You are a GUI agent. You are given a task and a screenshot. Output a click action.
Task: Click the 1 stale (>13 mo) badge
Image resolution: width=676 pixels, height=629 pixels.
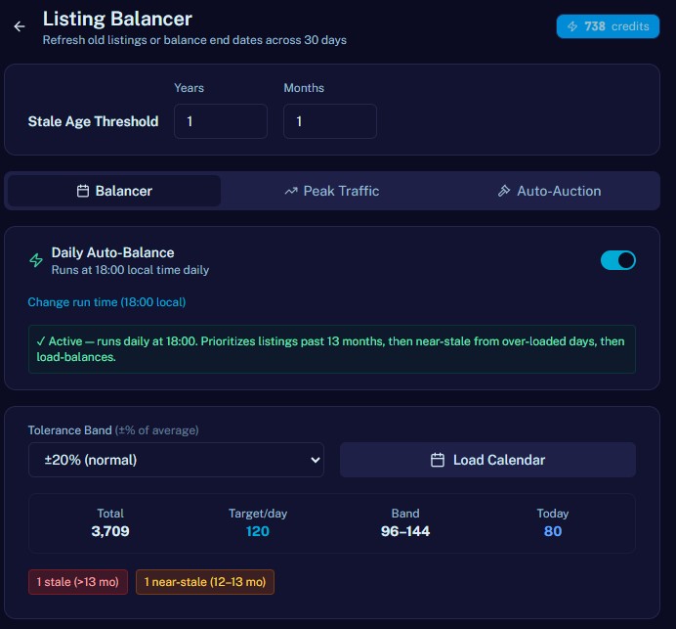click(78, 582)
